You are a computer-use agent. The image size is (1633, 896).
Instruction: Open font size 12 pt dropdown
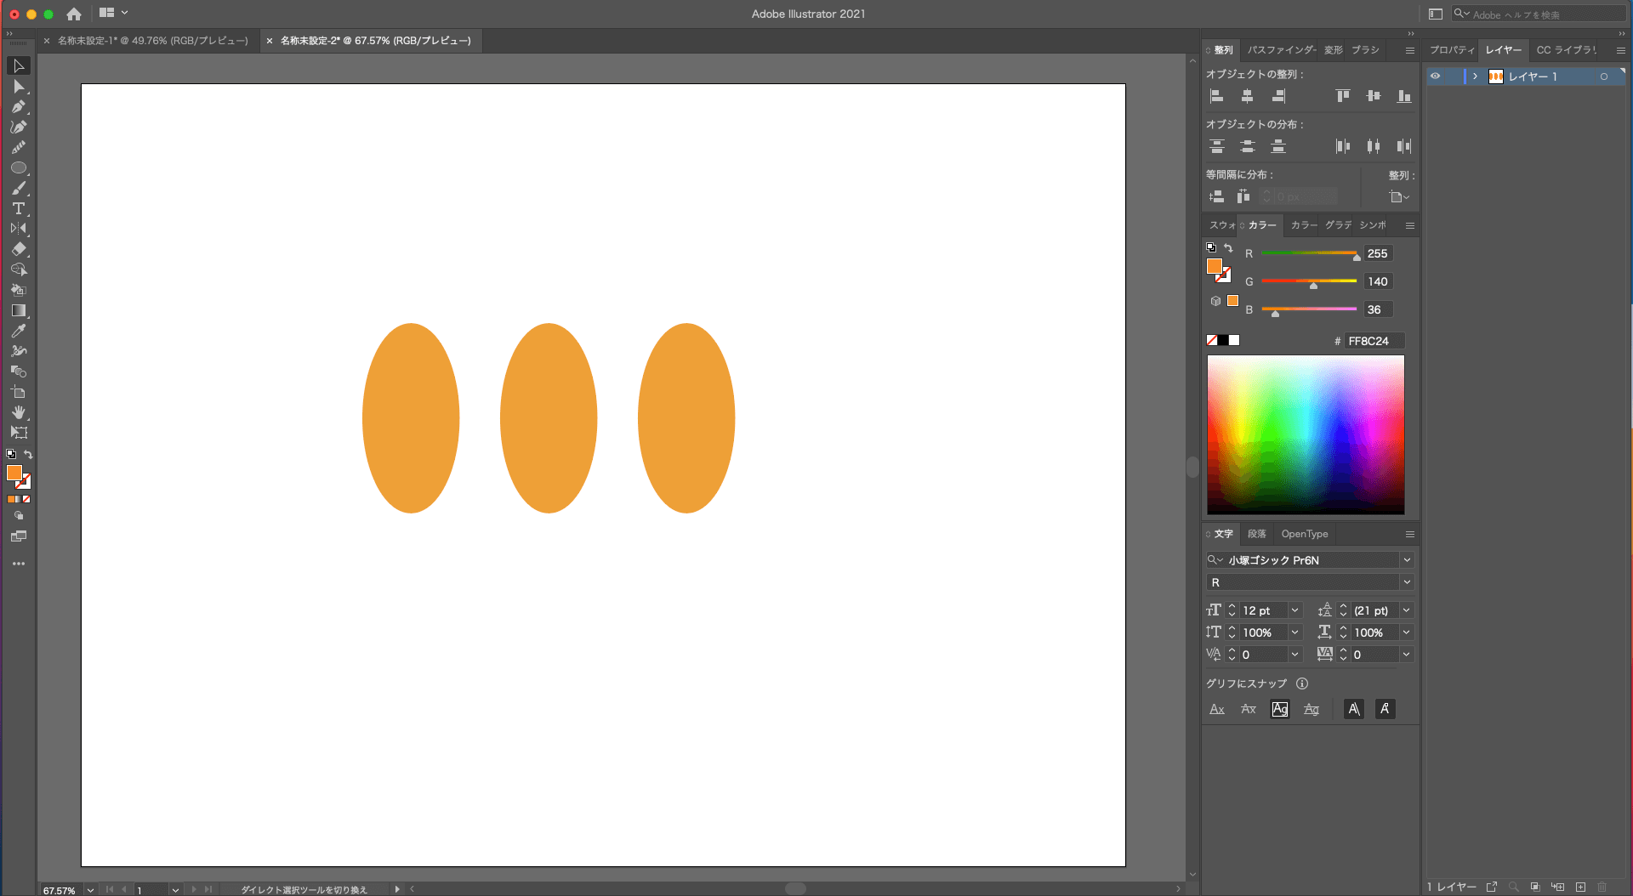(x=1294, y=610)
